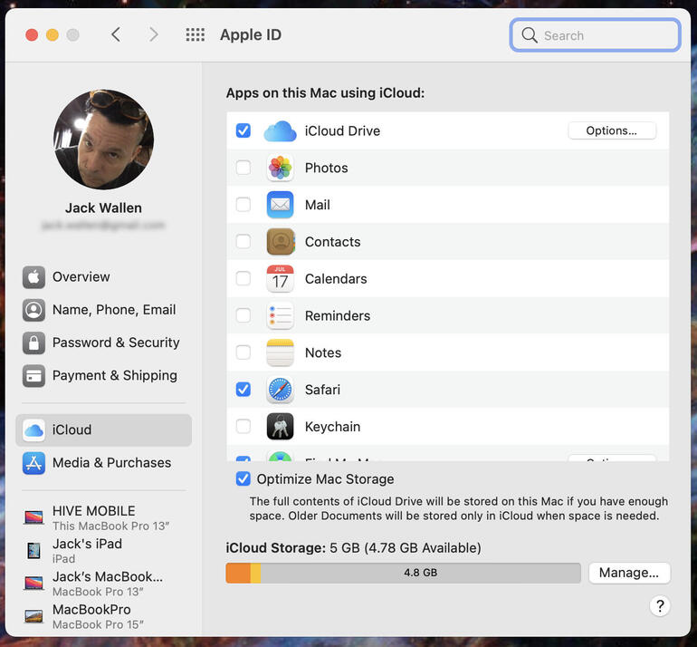Click Jack Wallen's profile picture
697x647 pixels.
(x=103, y=140)
